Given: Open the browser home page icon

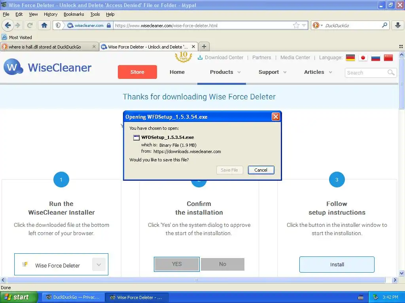Looking at the screenshot, I should pyautogui.click(x=44, y=25).
